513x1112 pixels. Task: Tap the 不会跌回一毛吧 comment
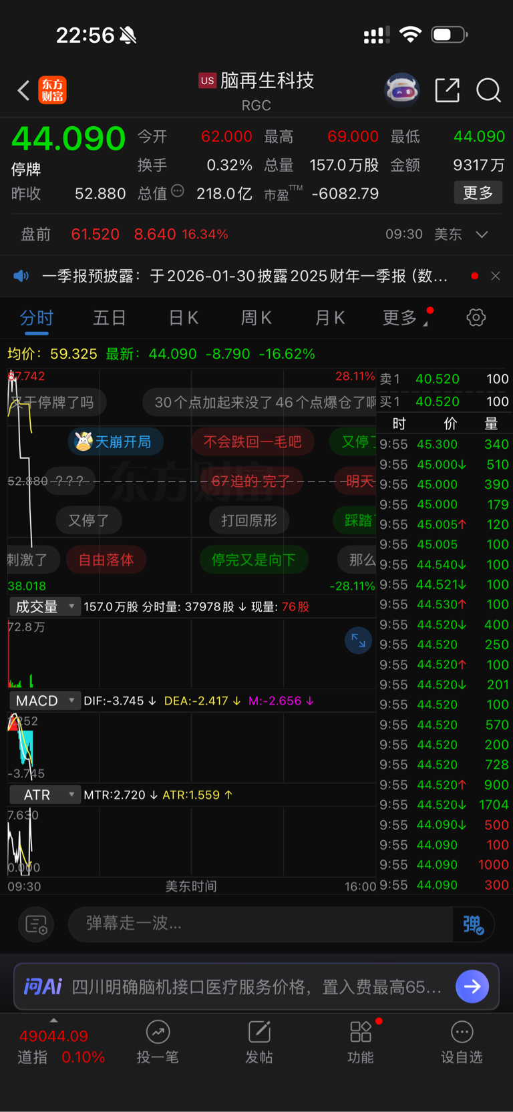252,441
